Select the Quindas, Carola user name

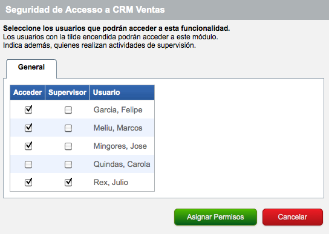pyautogui.click(x=122, y=164)
